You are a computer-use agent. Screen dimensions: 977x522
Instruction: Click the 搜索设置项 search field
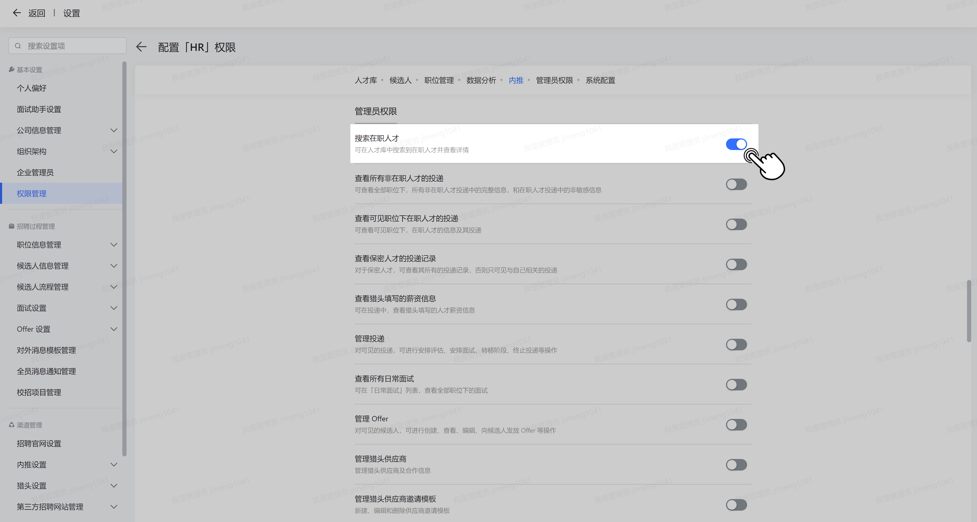pyautogui.click(x=67, y=46)
